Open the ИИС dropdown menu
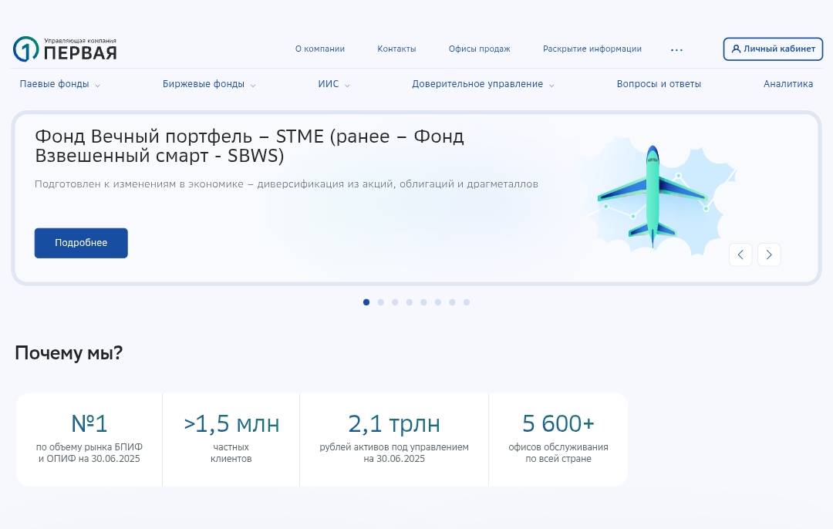The image size is (833, 529). pyautogui.click(x=333, y=85)
